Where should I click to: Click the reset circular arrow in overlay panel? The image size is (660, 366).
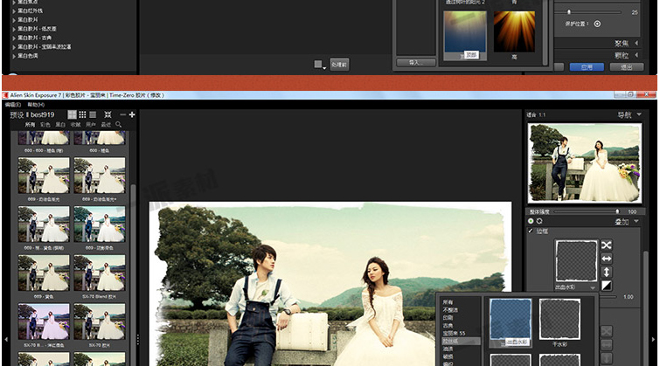(539, 221)
